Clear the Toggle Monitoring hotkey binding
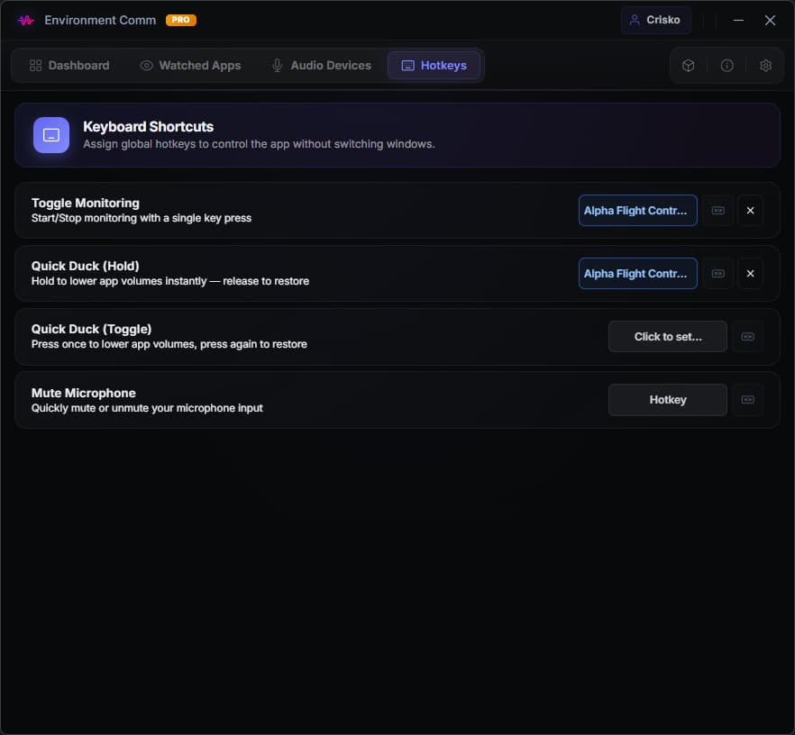This screenshot has width=795, height=735. 750,210
